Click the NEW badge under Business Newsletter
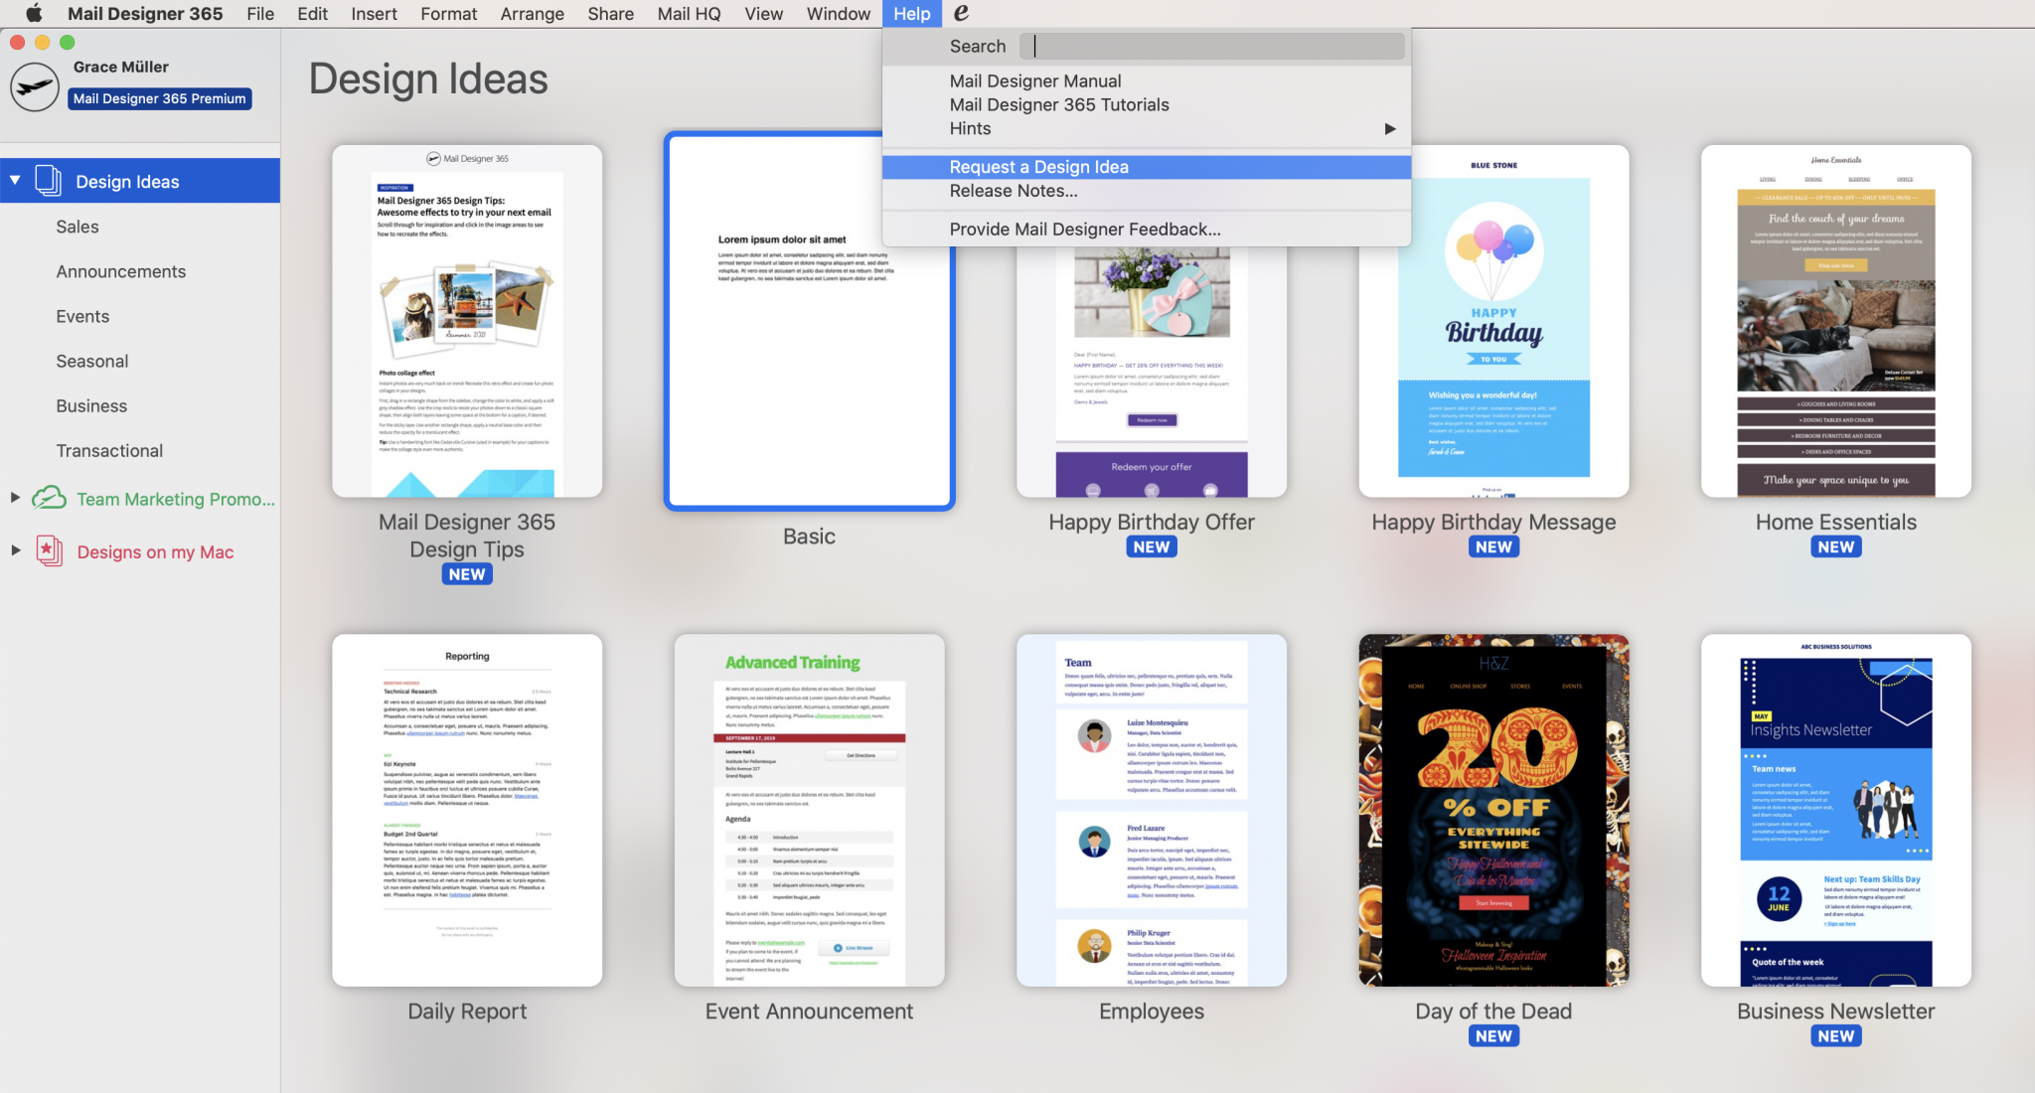 1834,1034
